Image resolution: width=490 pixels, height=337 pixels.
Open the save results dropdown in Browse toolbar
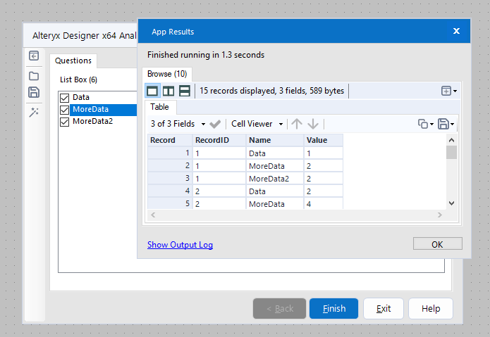(446, 124)
